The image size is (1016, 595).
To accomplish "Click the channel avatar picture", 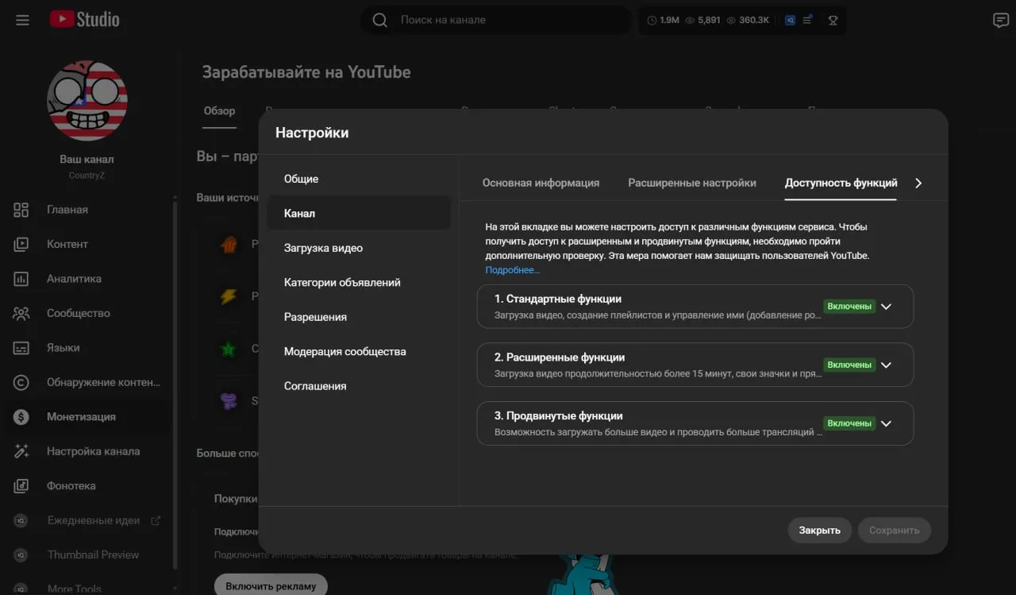I will tap(87, 101).
